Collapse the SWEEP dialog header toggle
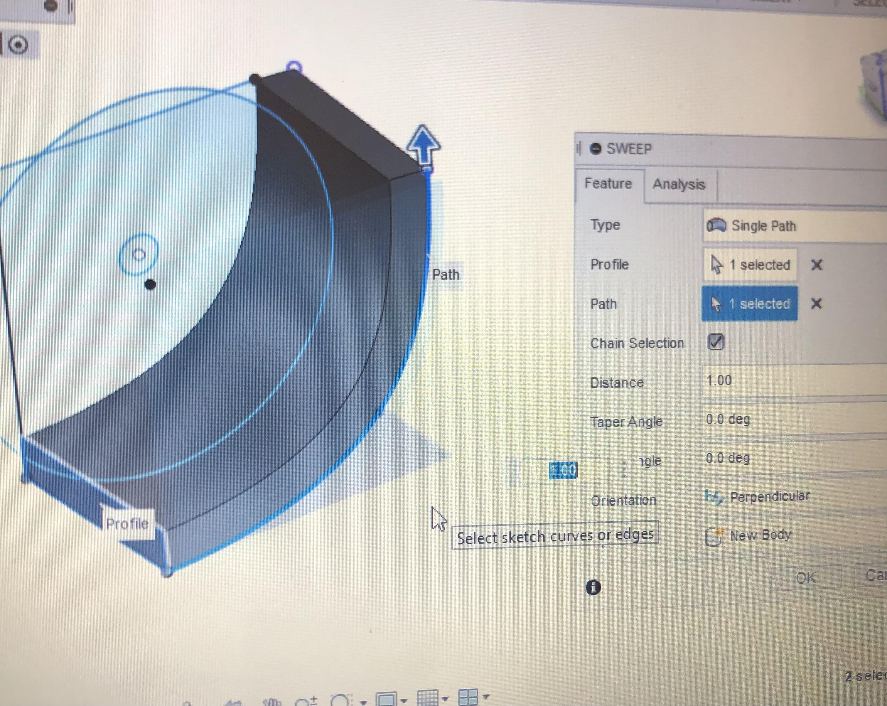This screenshot has width=887, height=706. 595,149
